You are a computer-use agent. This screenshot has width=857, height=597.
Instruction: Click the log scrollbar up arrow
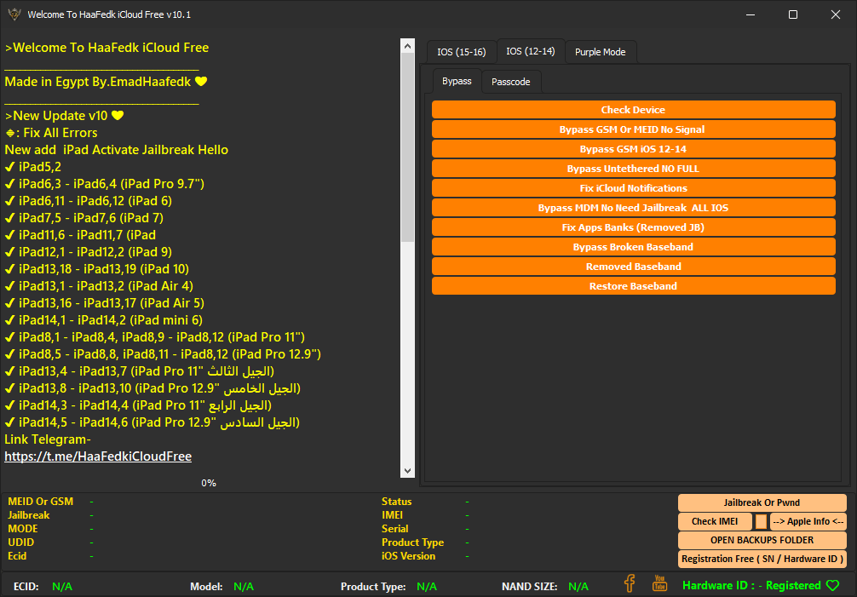(407, 46)
